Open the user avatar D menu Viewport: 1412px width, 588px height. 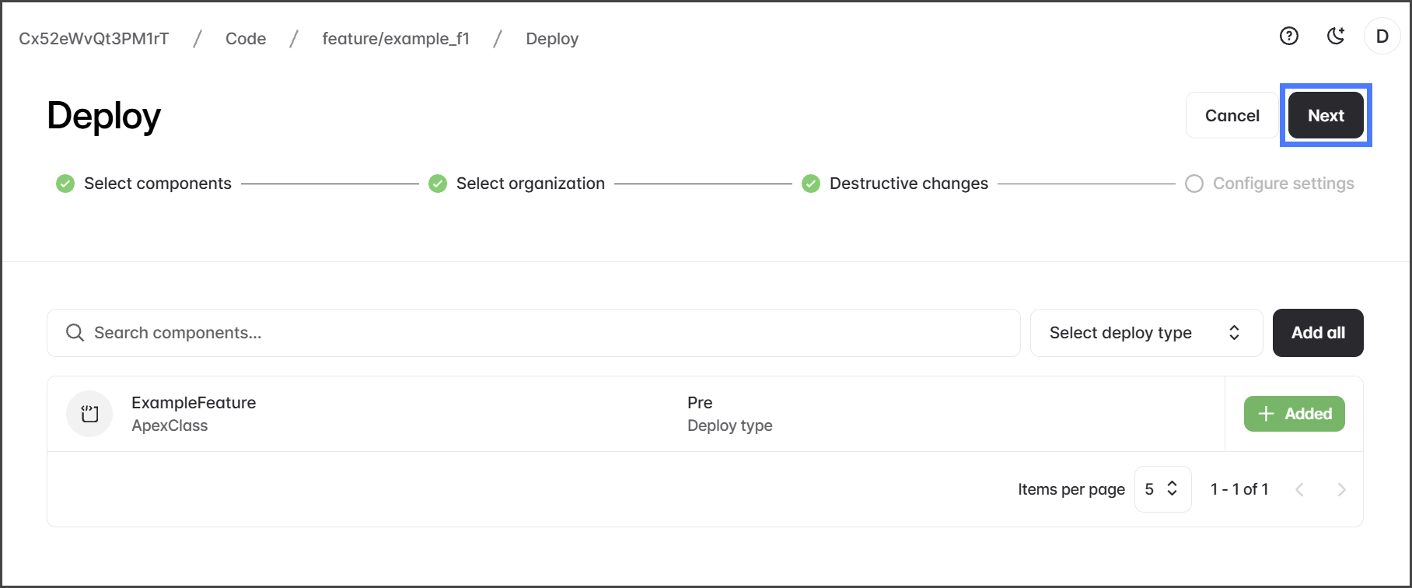1382,36
